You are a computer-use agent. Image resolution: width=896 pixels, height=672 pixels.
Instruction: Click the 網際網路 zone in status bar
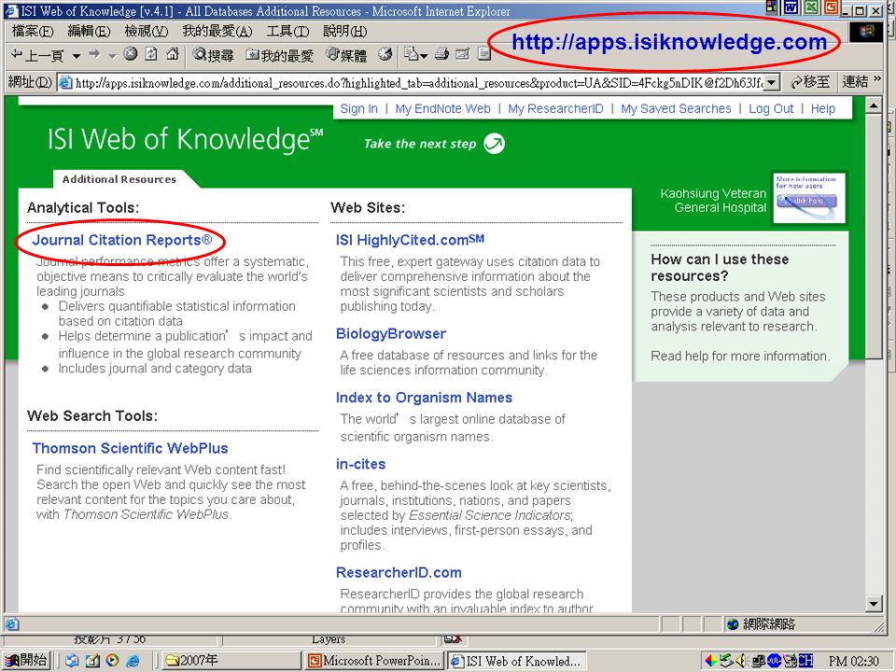point(763,624)
